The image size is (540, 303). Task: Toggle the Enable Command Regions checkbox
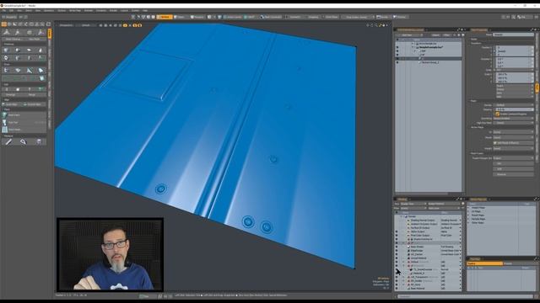click(497, 114)
